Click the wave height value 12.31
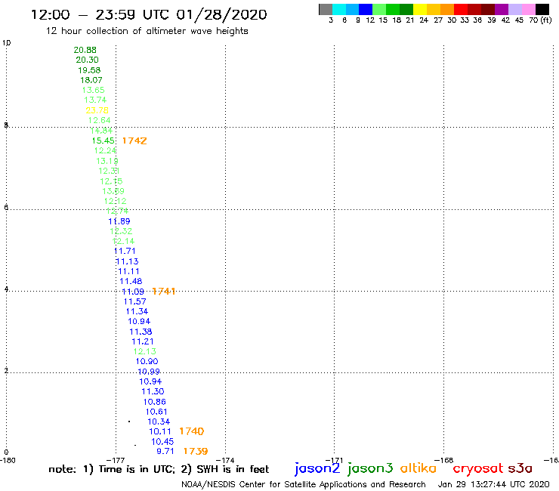Viewport: 559px width, 491px height. coord(109,171)
